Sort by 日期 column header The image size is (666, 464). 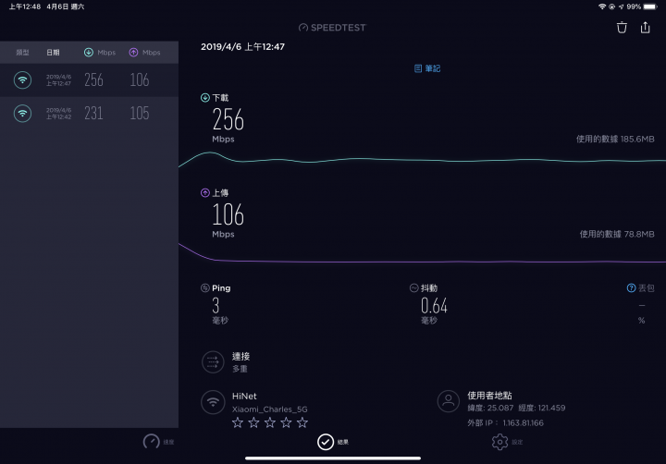coord(53,52)
